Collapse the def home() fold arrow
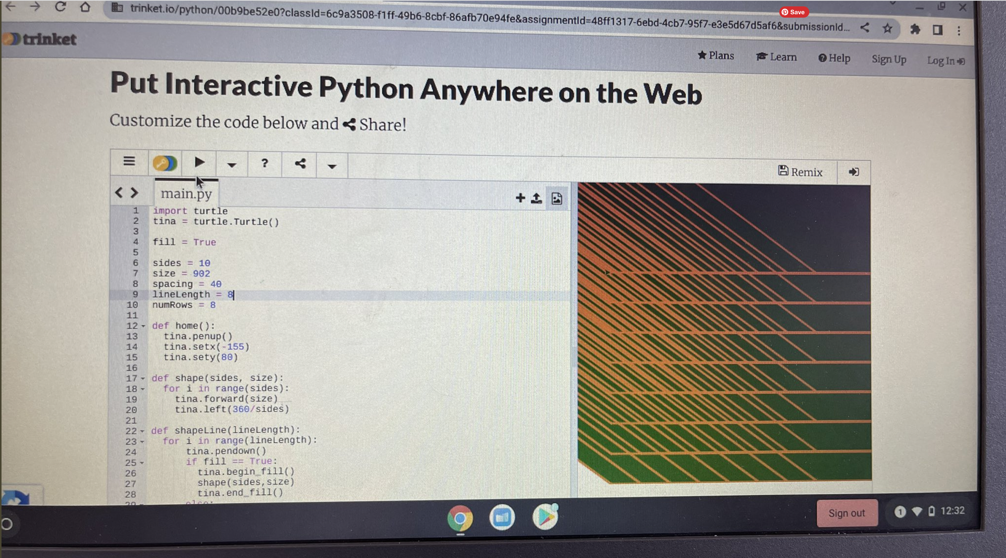 [x=143, y=326]
